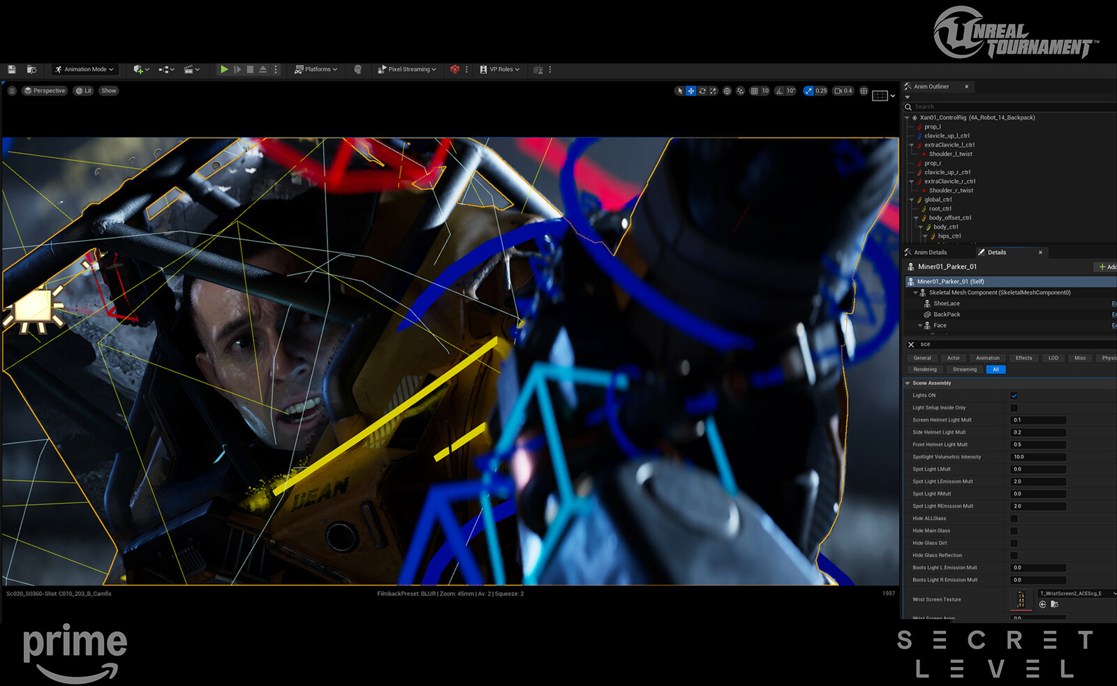
Task: Open scale snap value 0.25
Action: [x=821, y=91]
